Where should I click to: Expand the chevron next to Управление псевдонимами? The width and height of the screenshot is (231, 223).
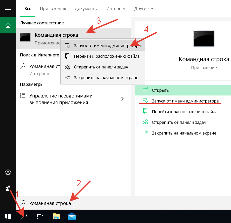[122, 99]
